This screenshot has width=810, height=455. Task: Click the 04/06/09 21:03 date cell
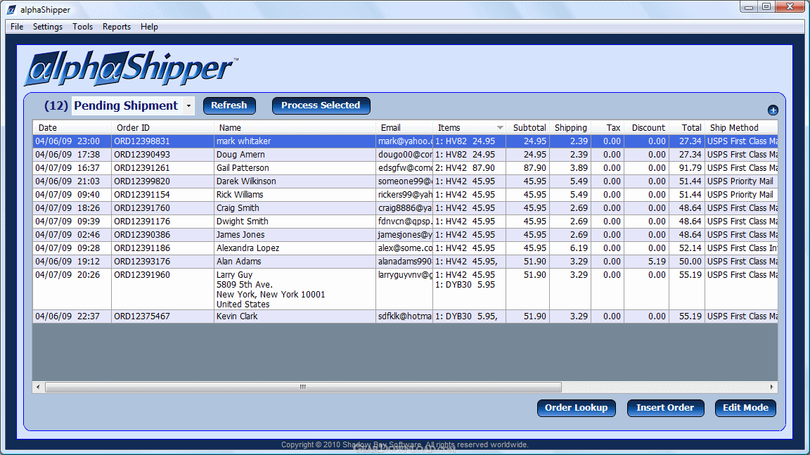[x=72, y=181]
